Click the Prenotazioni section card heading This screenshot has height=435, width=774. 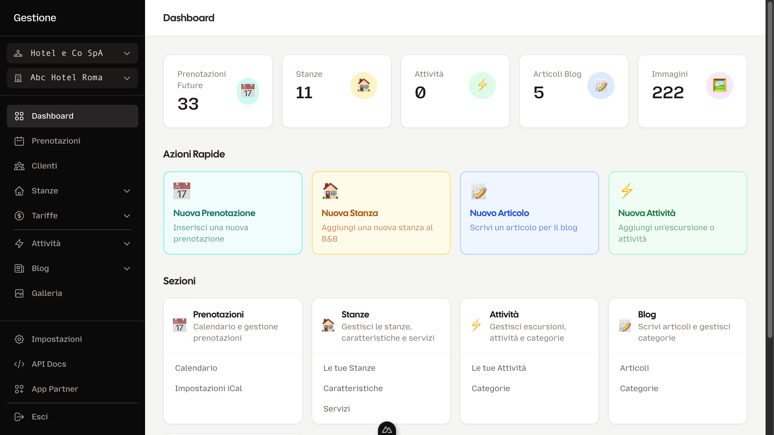(218, 315)
